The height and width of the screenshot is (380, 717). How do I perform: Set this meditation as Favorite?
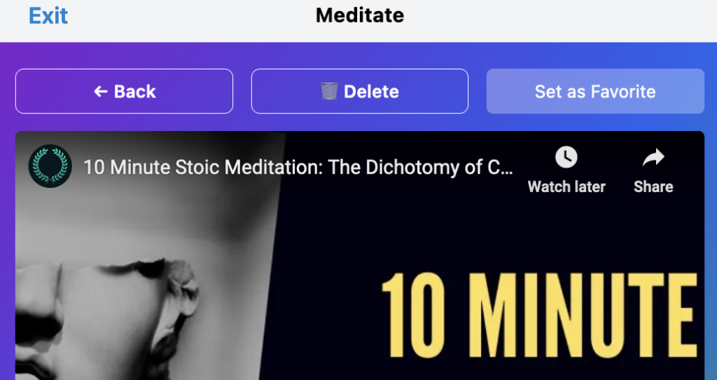[x=595, y=91]
